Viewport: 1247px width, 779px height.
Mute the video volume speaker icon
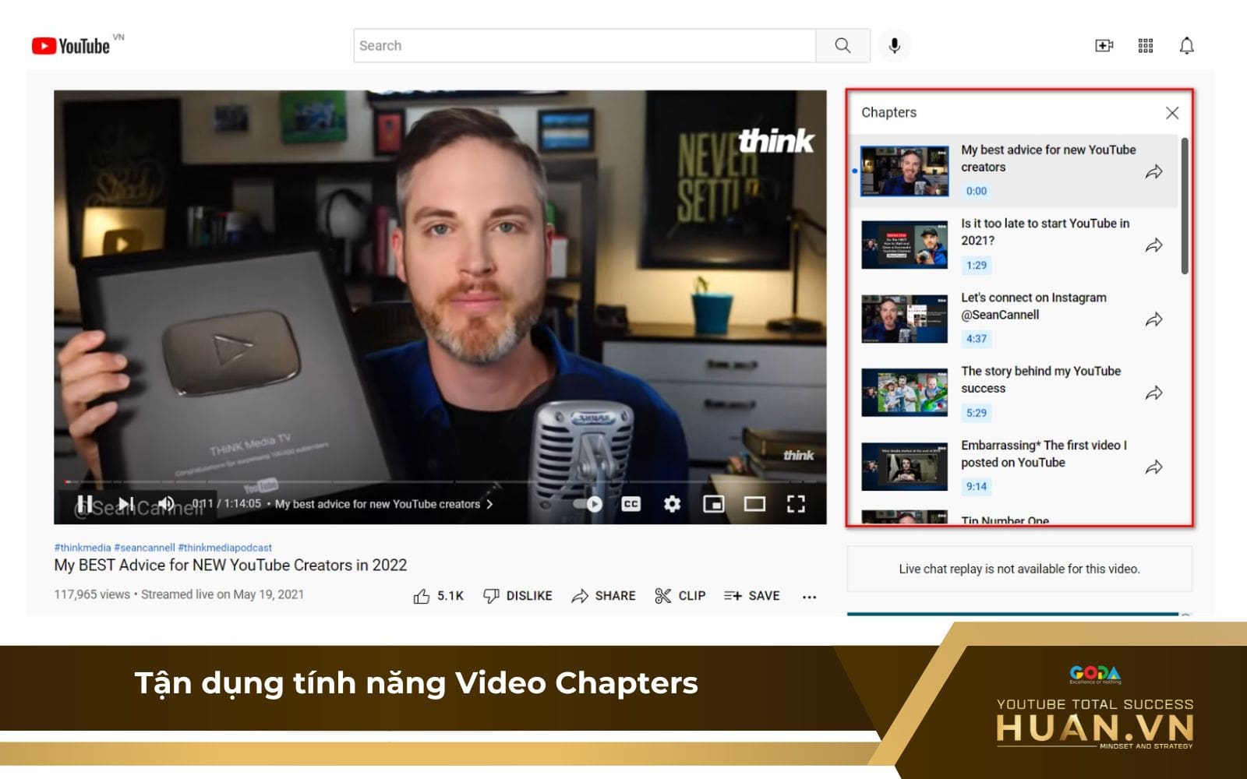click(x=166, y=504)
